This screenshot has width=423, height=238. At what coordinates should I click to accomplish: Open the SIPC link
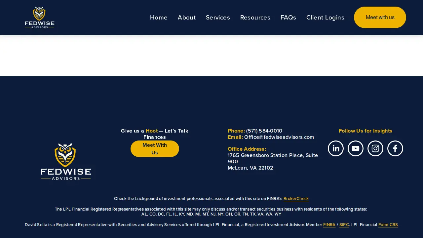coord(344,225)
